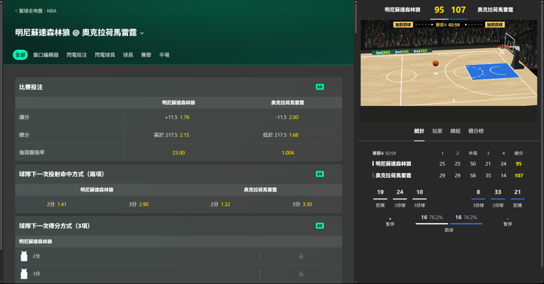Click the lock icon in the 2分 row
The height and width of the screenshot is (284, 544).
click(x=301, y=256)
